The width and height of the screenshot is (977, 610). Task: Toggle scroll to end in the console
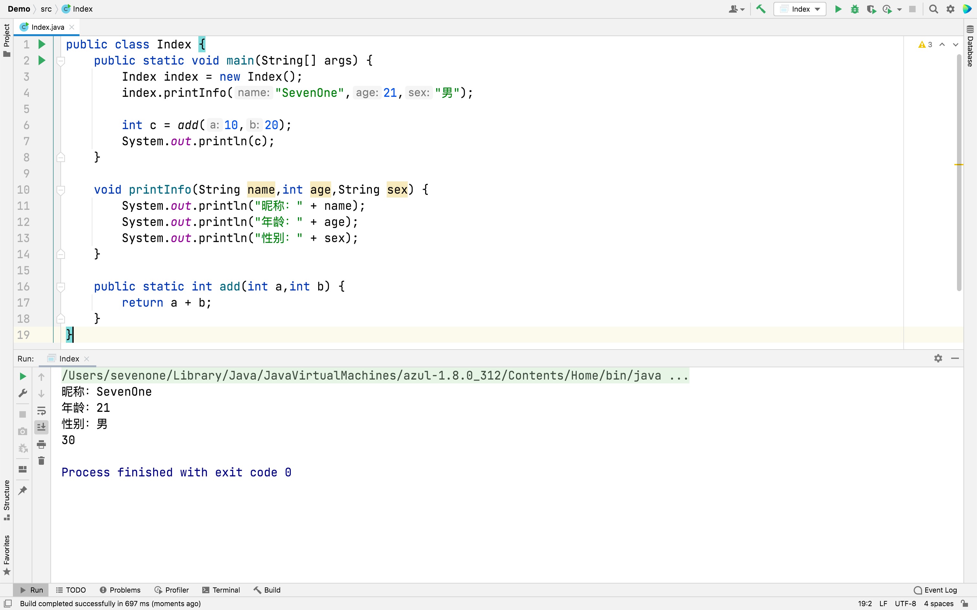point(41,427)
